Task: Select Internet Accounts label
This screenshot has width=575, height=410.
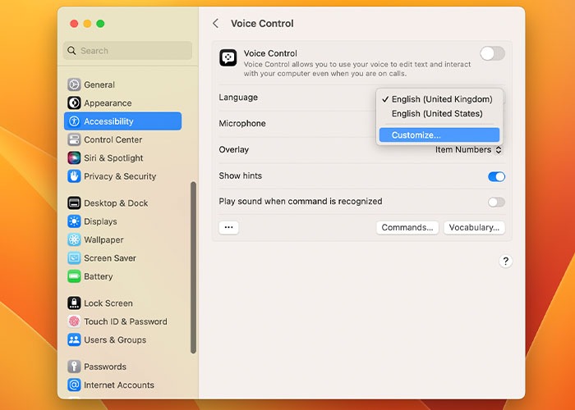Action: click(x=119, y=385)
